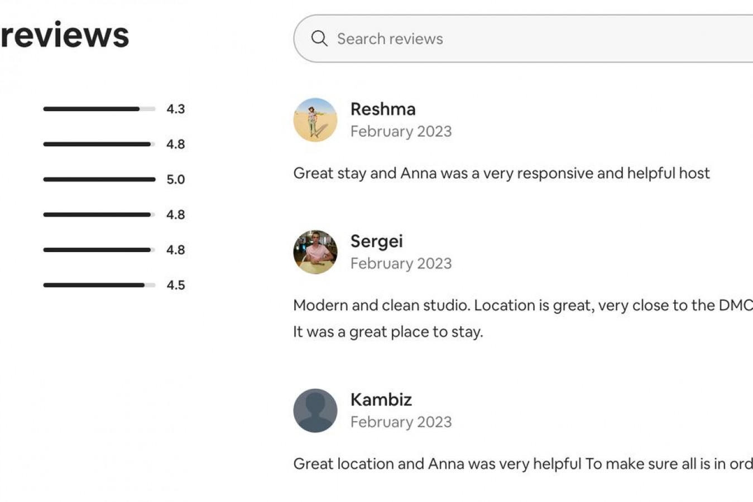This screenshot has width=753, height=502.
Task: Open reviewer Sergei's name link
Action: coord(376,241)
